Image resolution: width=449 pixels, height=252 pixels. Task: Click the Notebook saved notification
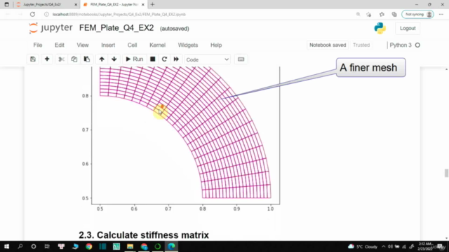pos(328,45)
